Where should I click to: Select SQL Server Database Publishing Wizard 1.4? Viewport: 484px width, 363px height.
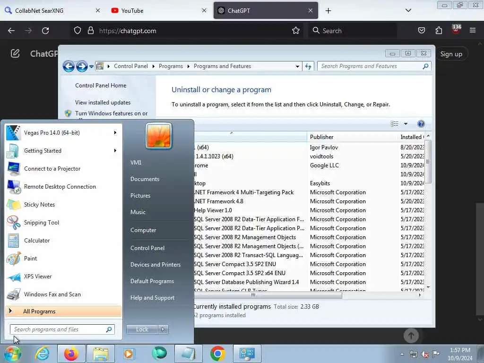tap(309, 282)
